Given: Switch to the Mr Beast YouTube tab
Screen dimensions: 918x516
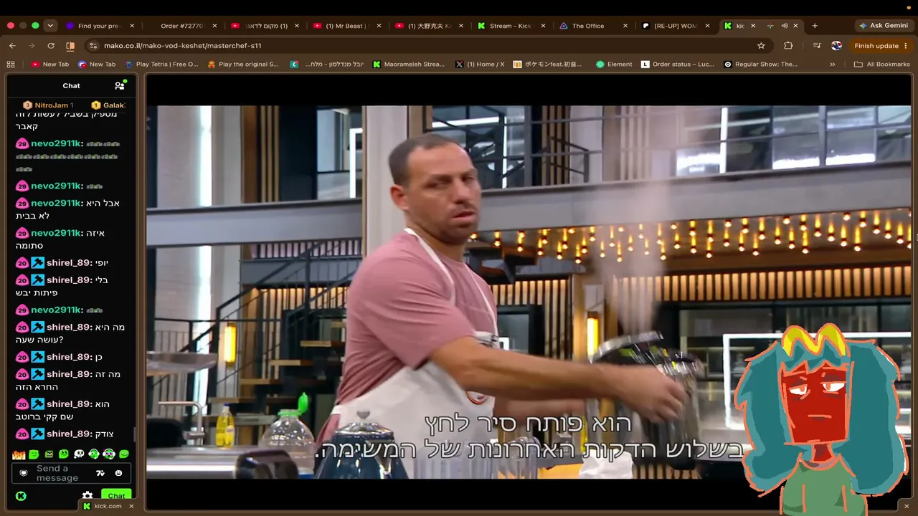Looking at the screenshot, I should (348, 26).
